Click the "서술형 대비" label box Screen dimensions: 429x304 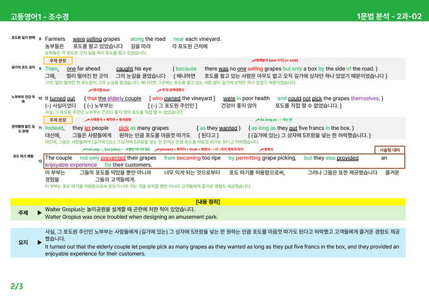(x=389, y=150)
